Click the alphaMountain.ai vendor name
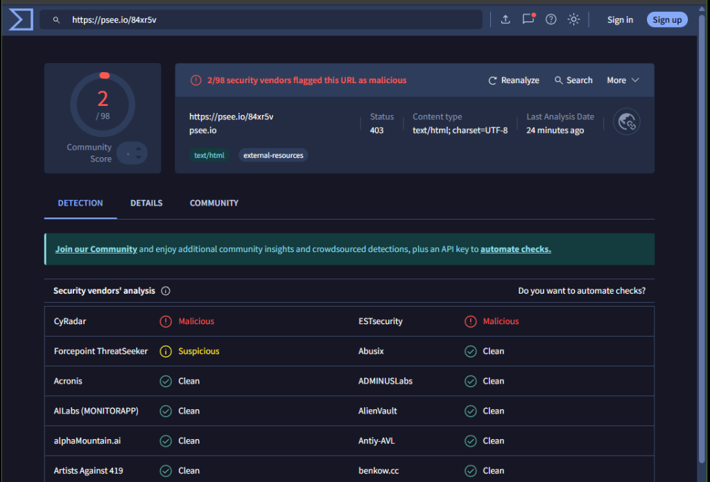Screen dimensions: 710x482 click(87, 441)
